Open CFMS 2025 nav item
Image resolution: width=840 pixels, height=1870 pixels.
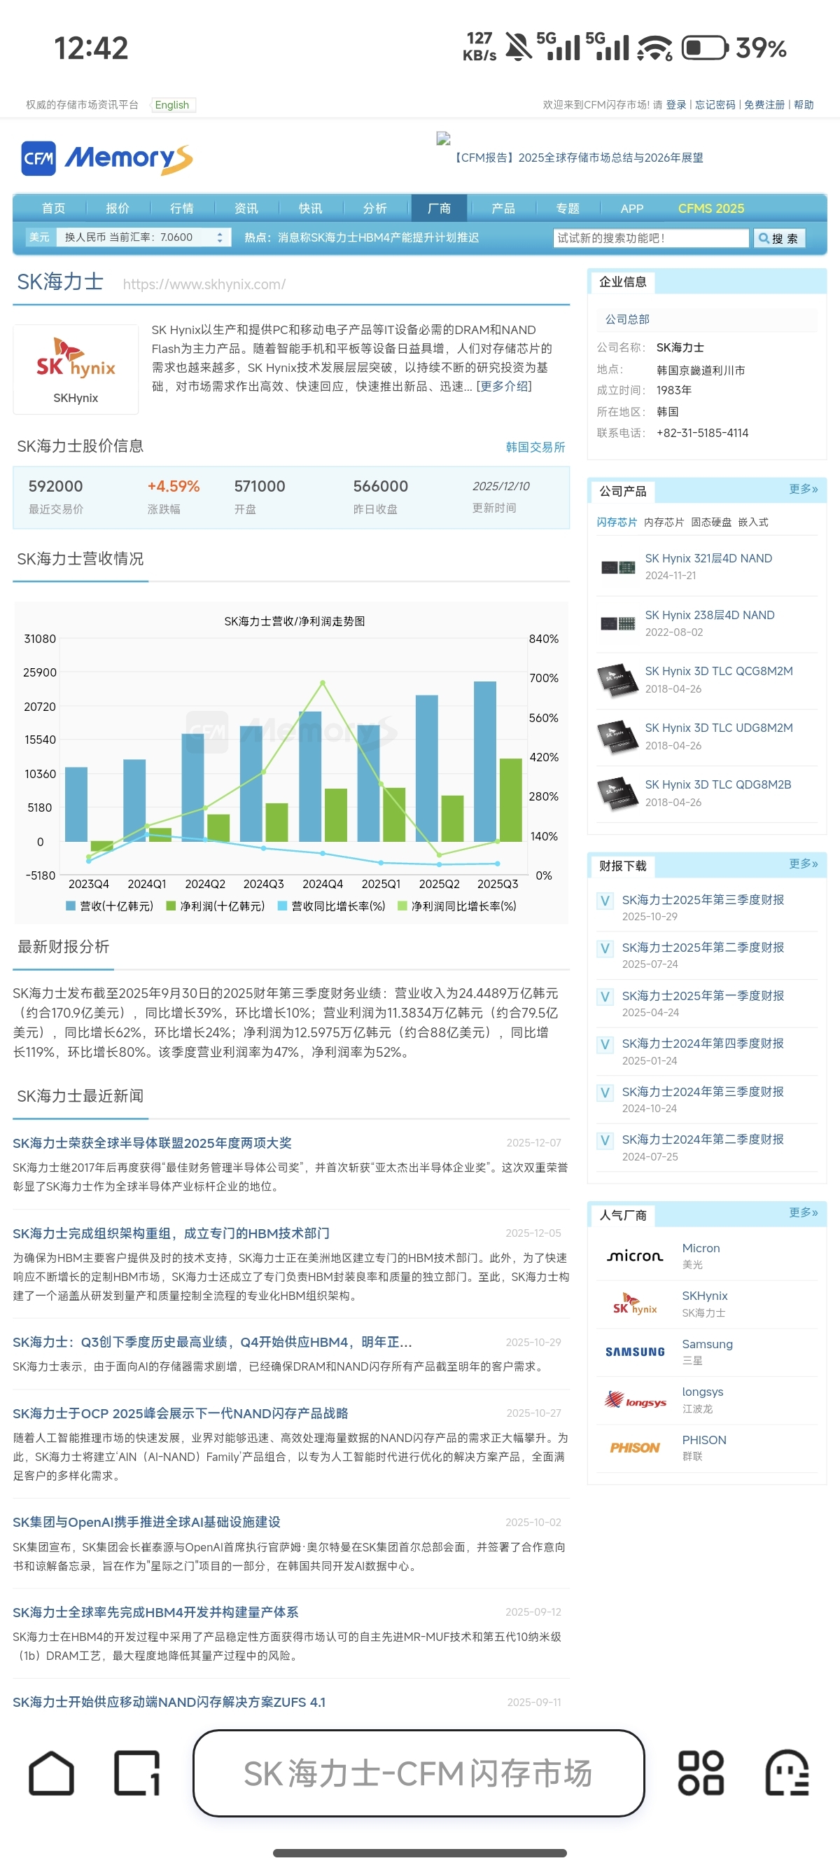pos(711,208)
